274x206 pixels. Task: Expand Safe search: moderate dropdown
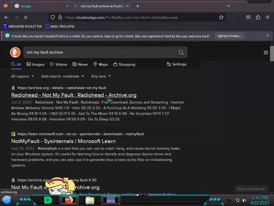(62, 76)
